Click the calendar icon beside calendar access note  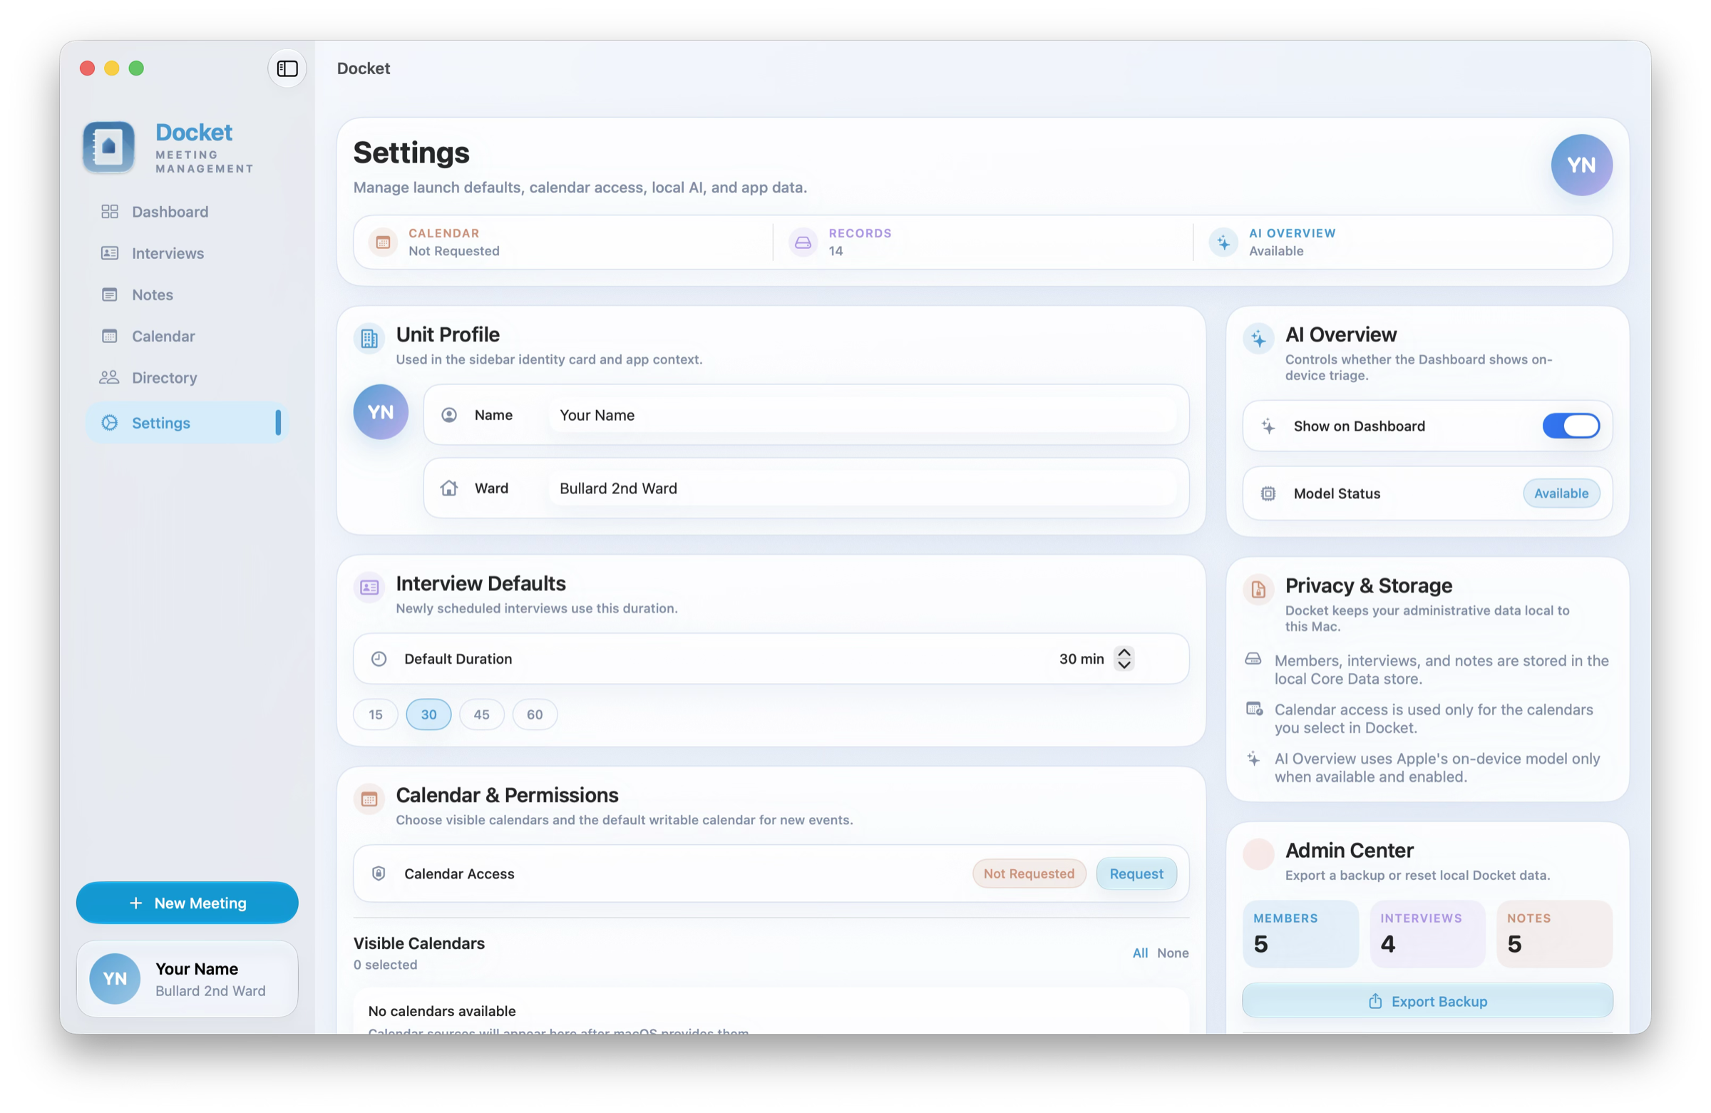tap(1254, 709)
